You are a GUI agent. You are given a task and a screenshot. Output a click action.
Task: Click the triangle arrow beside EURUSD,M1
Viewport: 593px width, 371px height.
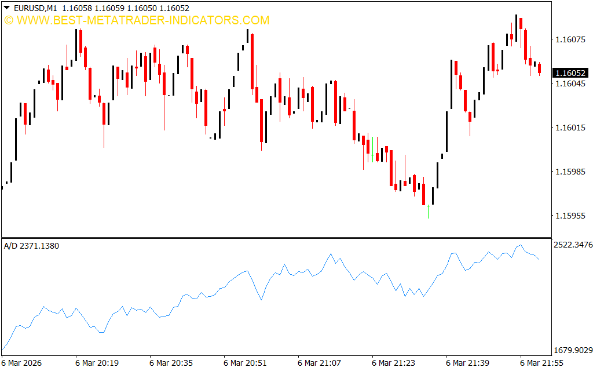[x=6, y=8]
